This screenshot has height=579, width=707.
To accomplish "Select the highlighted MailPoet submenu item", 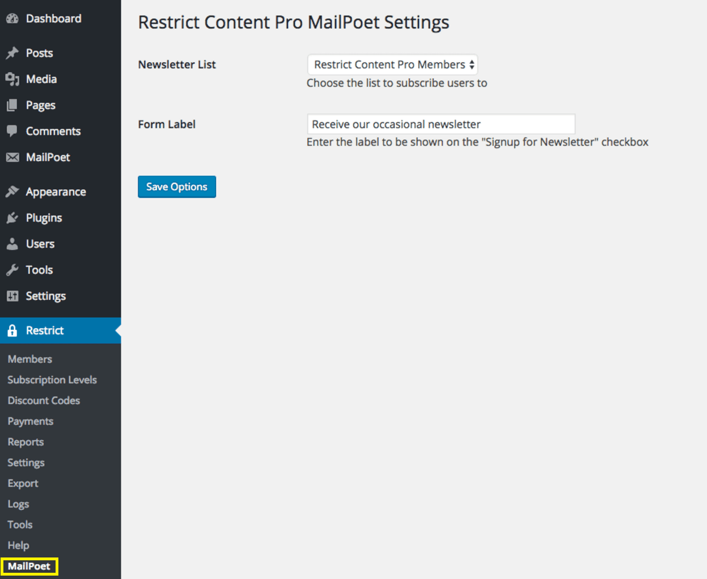I will pyautogui.click(x=29, y=565).
